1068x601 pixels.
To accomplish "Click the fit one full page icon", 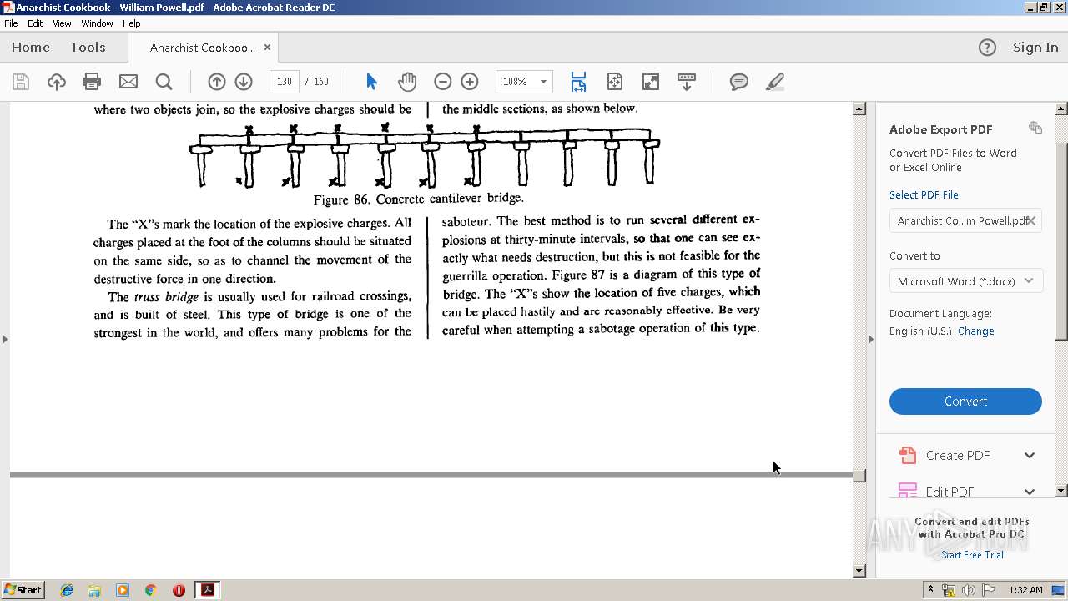I will [615, 82].
